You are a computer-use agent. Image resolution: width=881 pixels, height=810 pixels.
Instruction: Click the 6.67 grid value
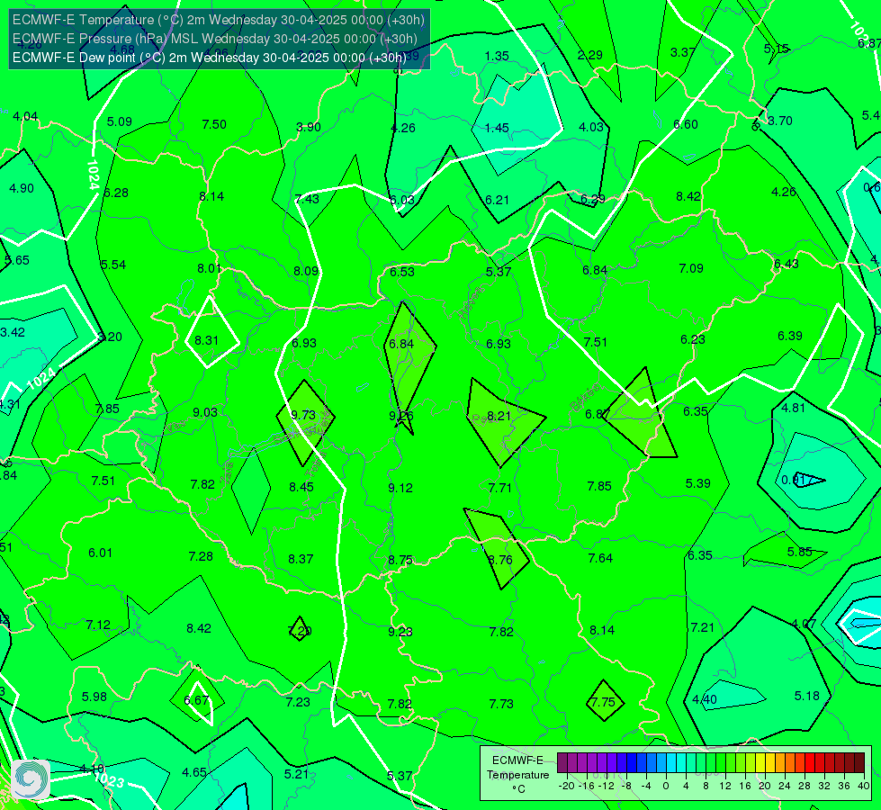tap(197, 700)
